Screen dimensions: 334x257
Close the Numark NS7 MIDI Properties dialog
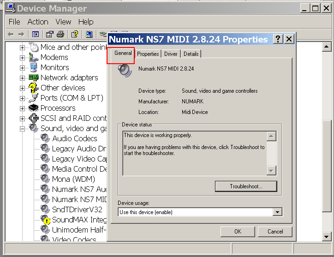point(289,39)
